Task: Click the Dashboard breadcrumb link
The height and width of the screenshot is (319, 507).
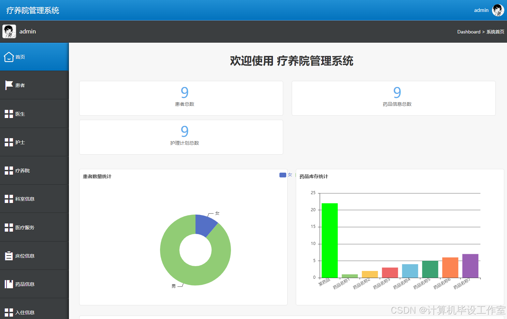Action: (x=469, y=32)
